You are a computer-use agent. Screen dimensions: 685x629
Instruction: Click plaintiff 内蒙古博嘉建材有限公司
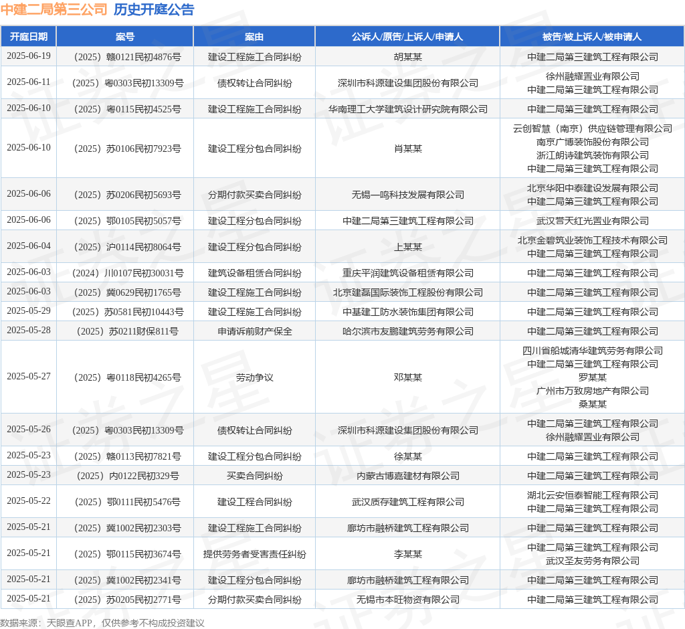click(408, 476)
